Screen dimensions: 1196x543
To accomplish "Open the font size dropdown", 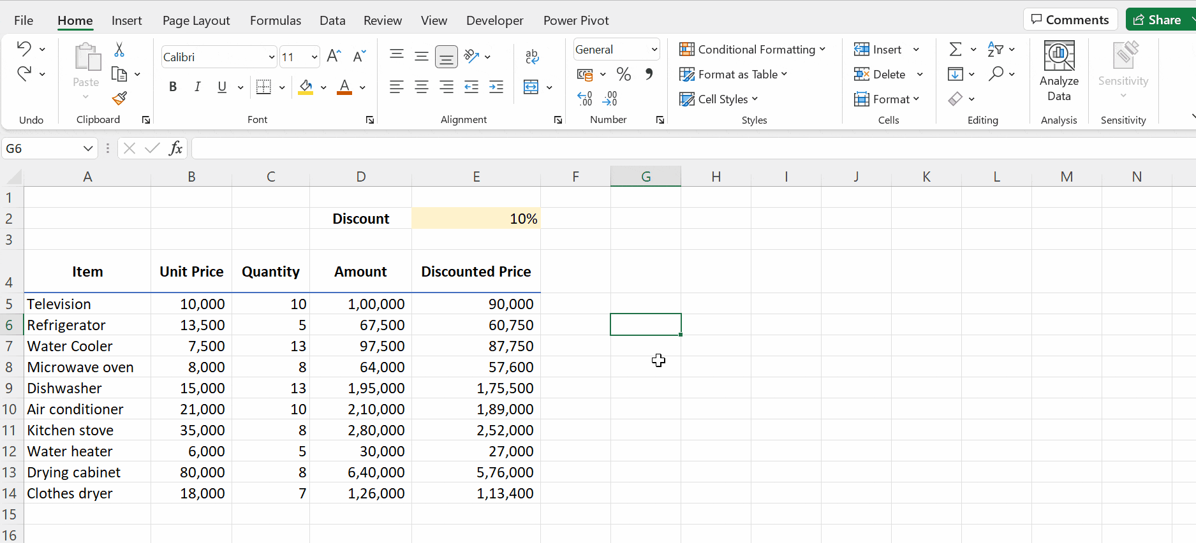I will pos(314,57).
